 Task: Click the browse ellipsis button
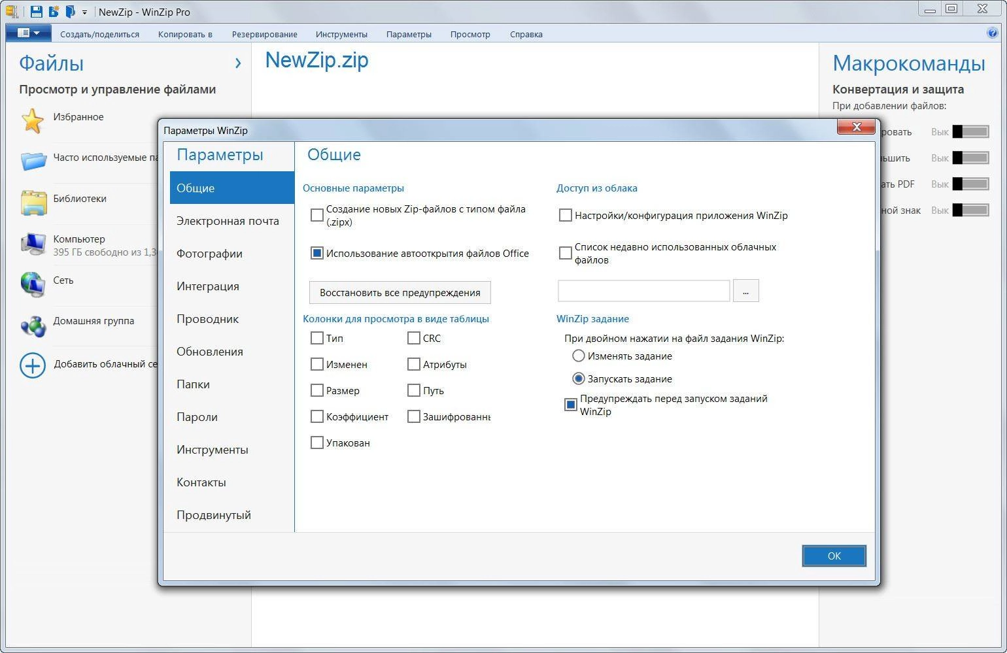click(x=746, y=291)
